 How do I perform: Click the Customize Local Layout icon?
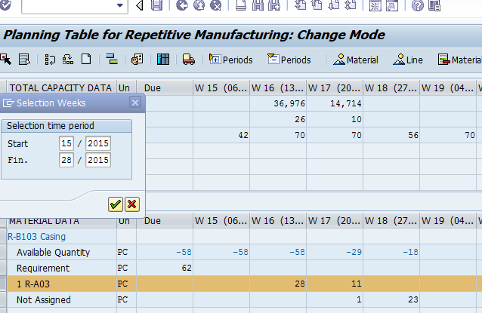434,5
